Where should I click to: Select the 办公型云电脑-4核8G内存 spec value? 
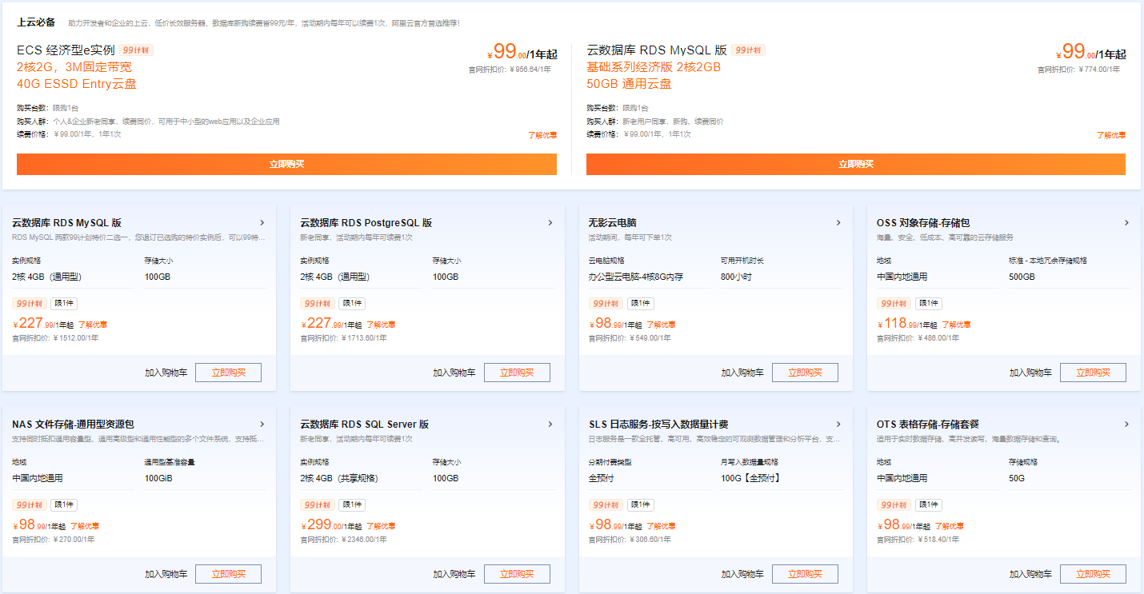pos(636,277)
